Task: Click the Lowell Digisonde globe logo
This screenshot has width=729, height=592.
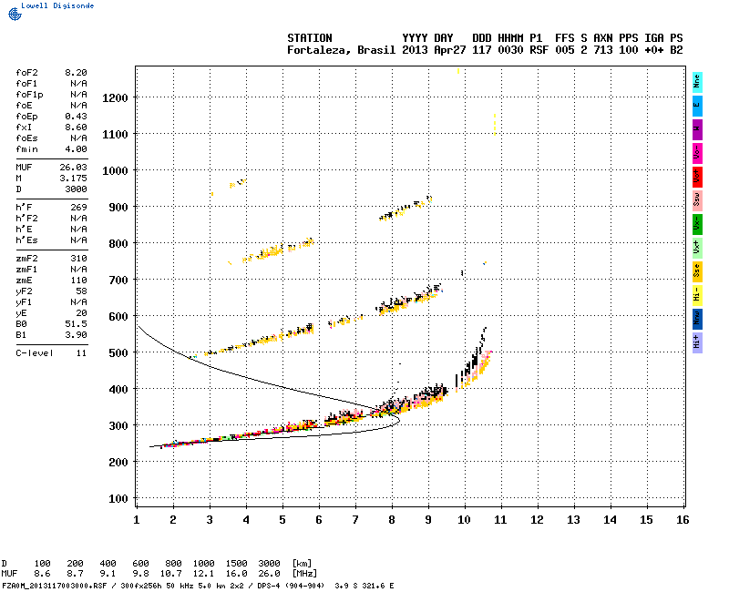Action: [13, 11]
